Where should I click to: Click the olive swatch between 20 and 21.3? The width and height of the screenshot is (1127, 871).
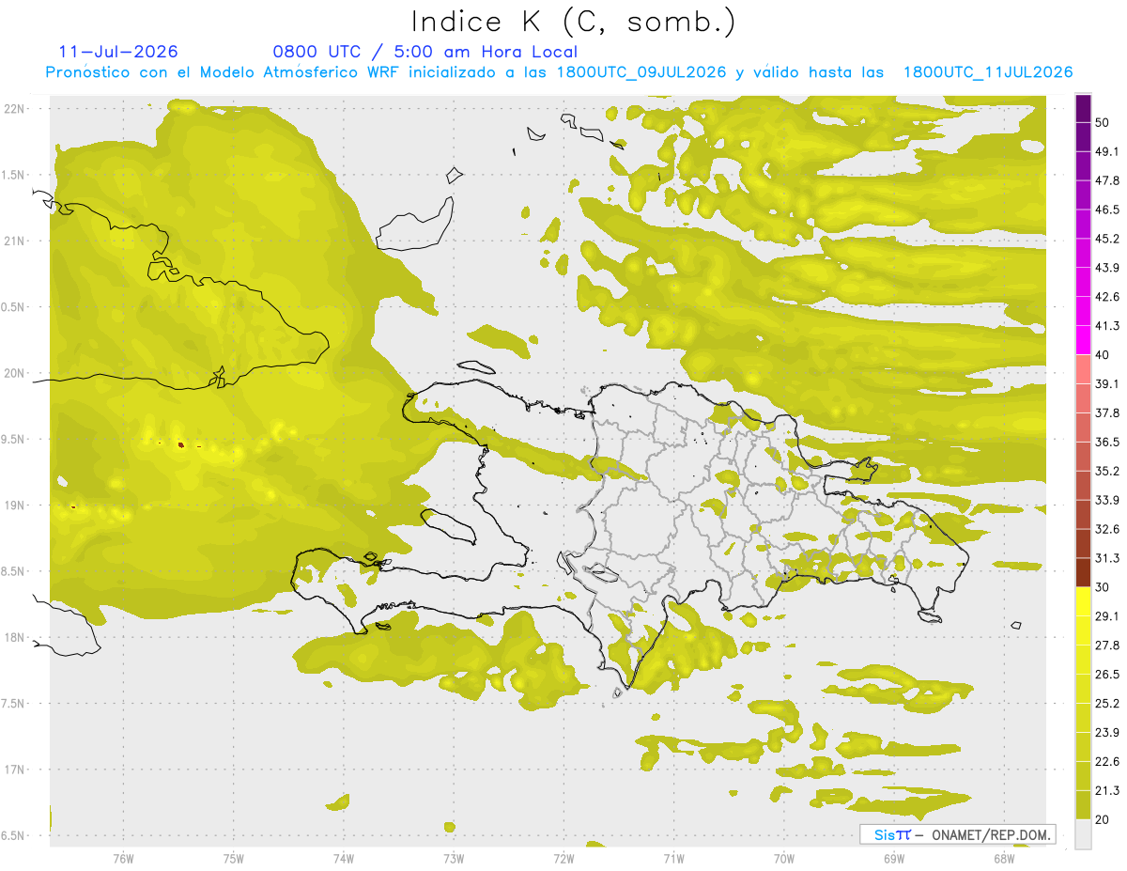coord(1084,805)
